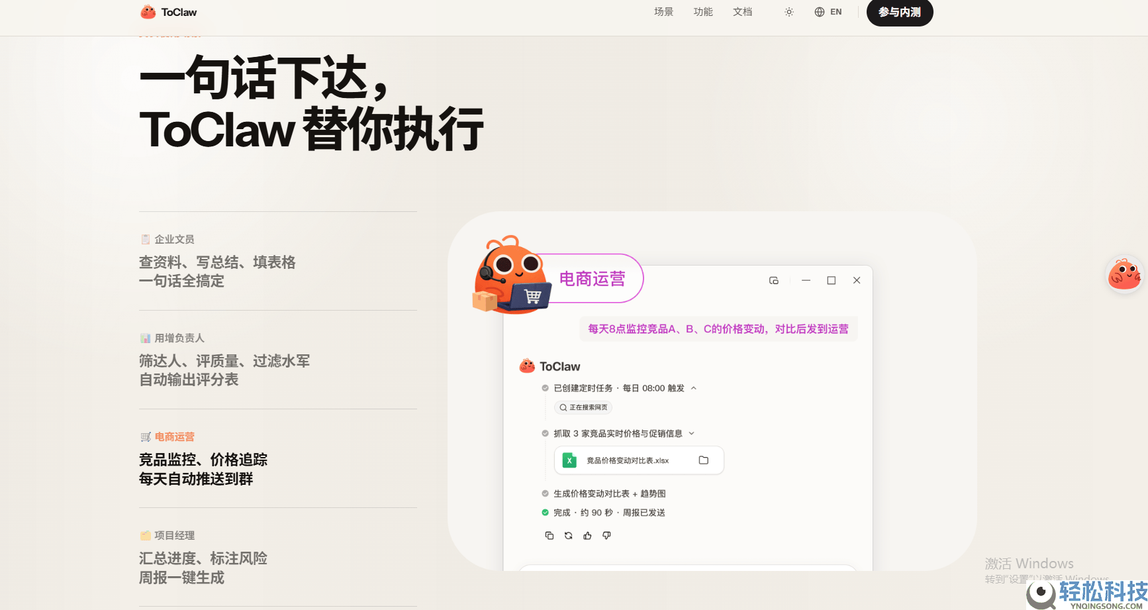Open the 文档 menu item
This screenshot has height=610, width=1148.
742,11
